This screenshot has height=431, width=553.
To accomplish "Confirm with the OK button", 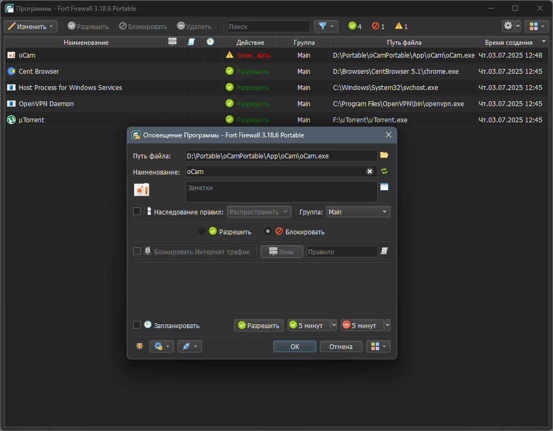I will pyautogui.click(x=294, y=346).
